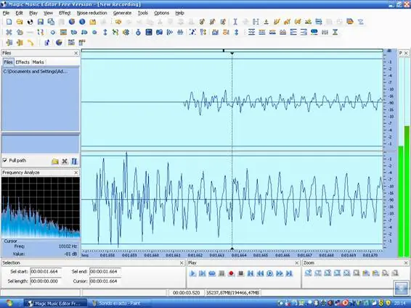Click the remove X icon in Files panel
The width and height of the screenshot is (411, 308).
coord(65,161)
